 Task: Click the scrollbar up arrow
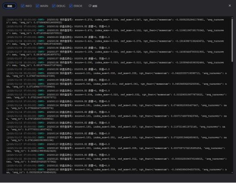232,18
